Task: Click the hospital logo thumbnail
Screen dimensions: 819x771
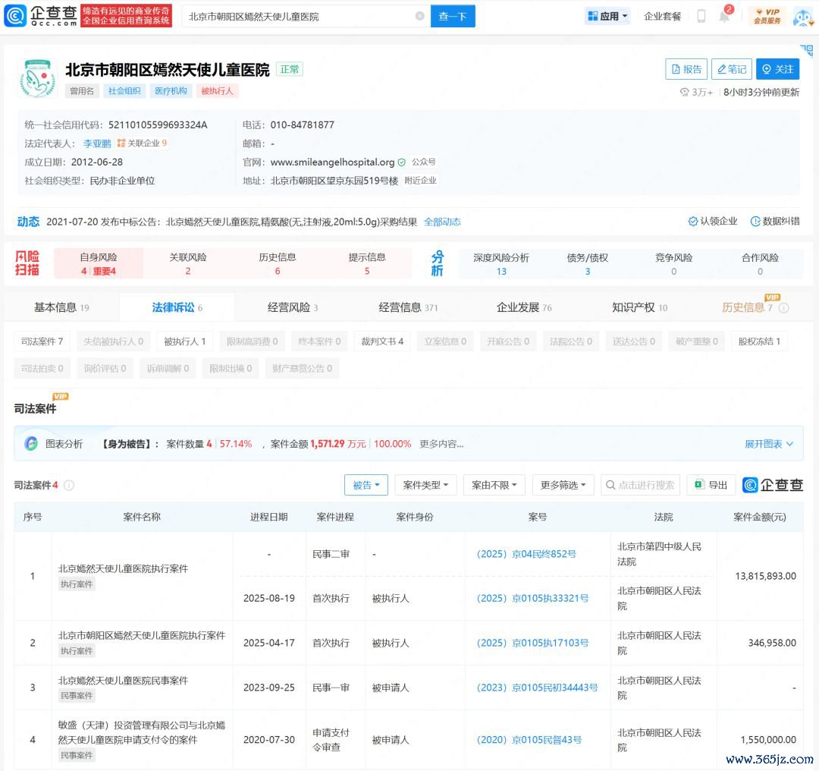Action: point(38,79)
